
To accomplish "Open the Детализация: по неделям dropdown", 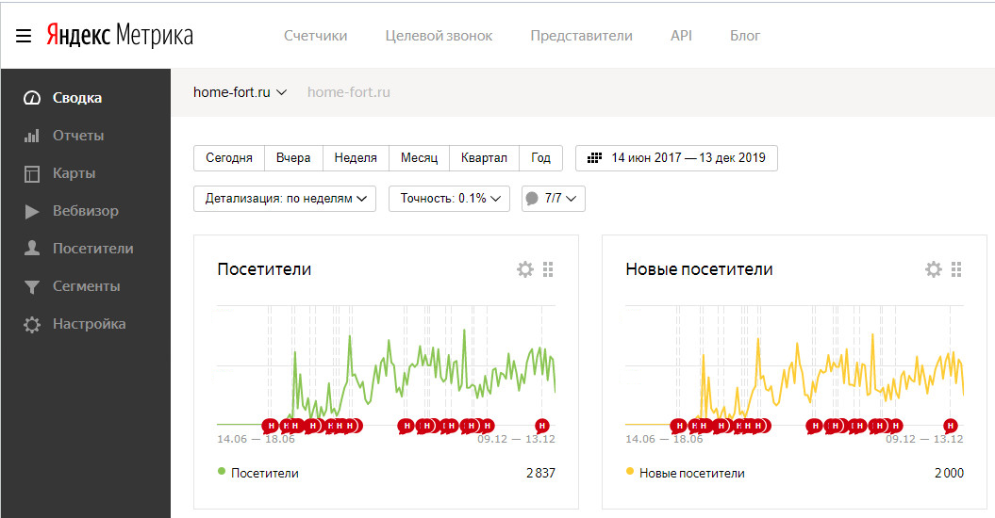I will click(x=285, y=199).
